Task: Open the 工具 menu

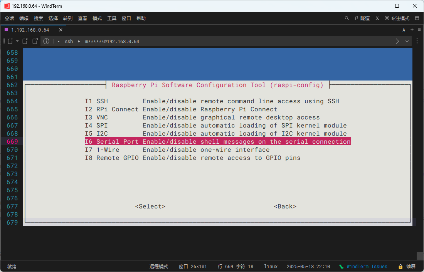Action: 112,18
